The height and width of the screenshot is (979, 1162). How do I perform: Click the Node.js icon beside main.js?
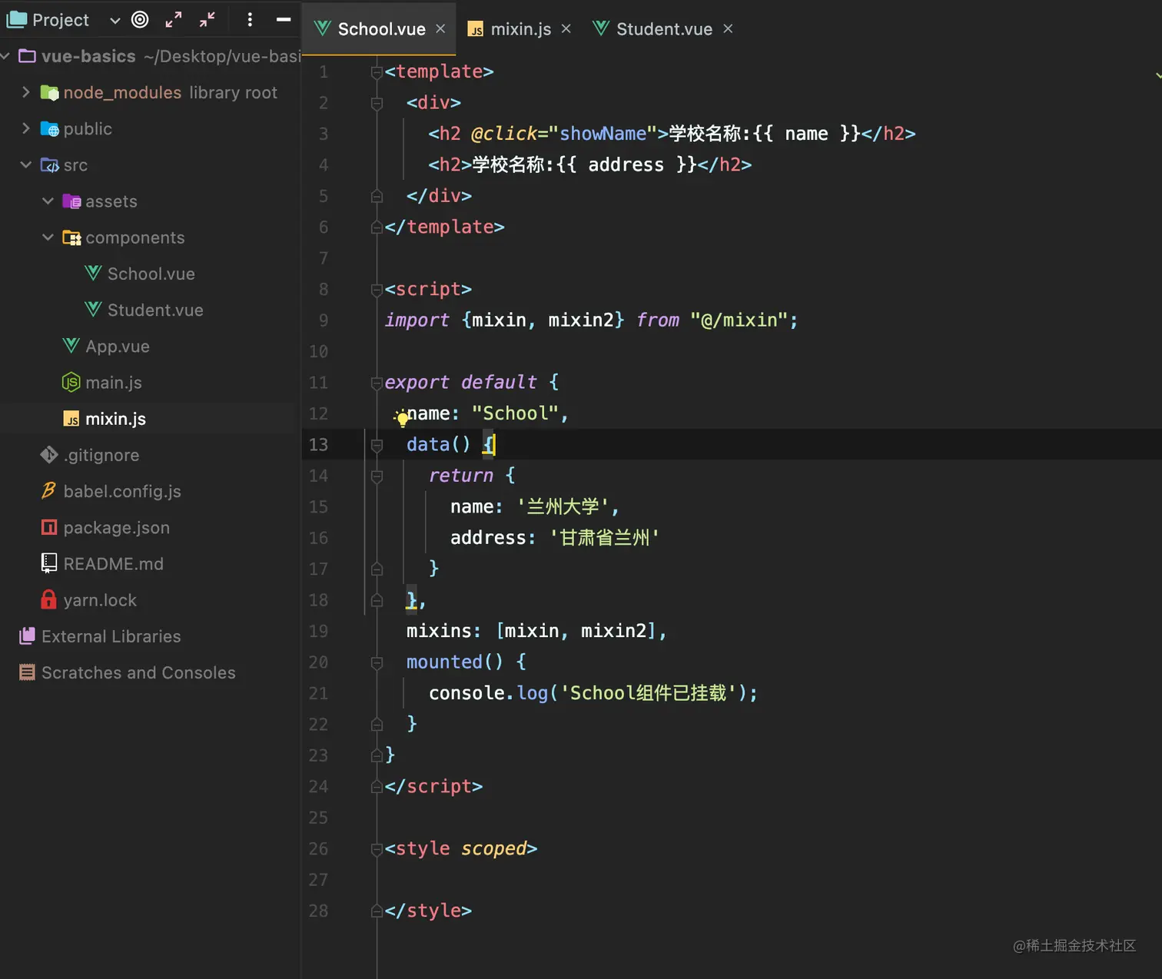point(71,382)
